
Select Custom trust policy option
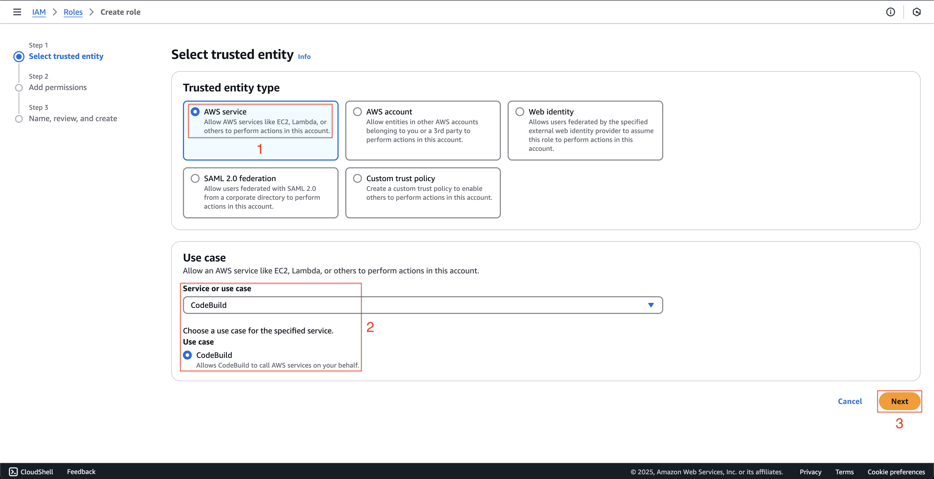click(x=357, y=178)
